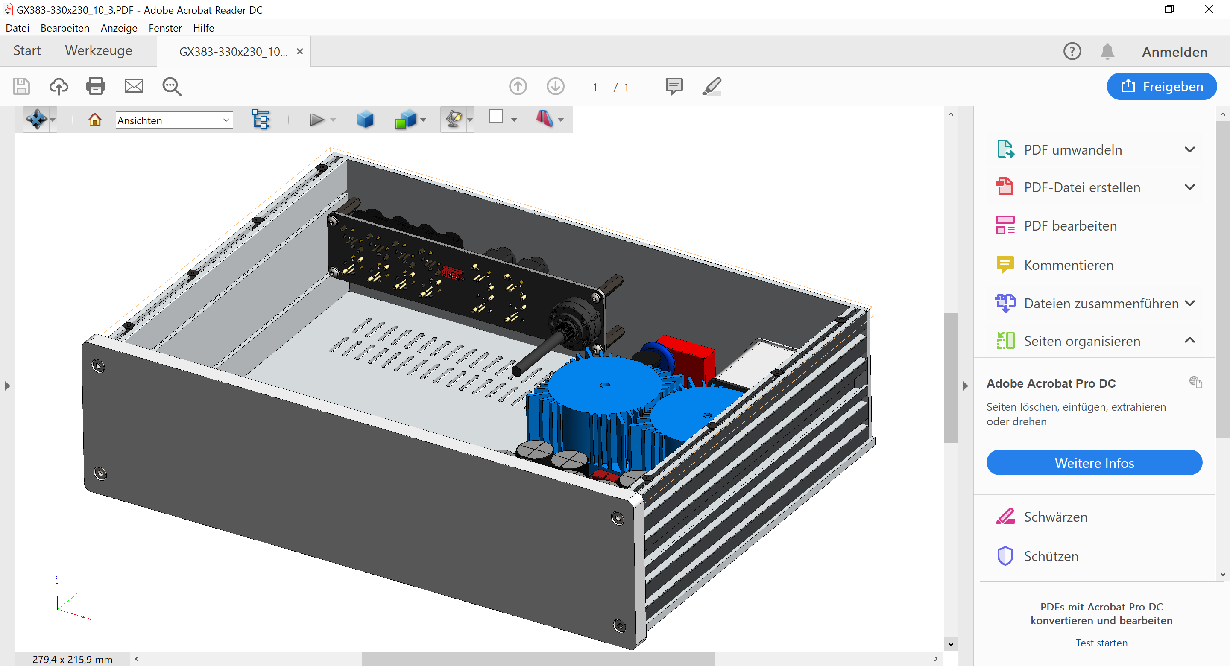Open cross section options dropdown arrow
This screenshot has width=1230, height=666.
tap(561, 120)
